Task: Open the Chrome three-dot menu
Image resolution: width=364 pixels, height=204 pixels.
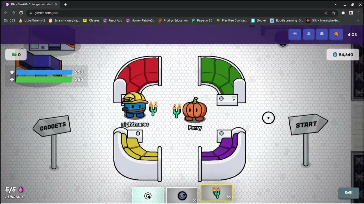Action: click(359, 13)
